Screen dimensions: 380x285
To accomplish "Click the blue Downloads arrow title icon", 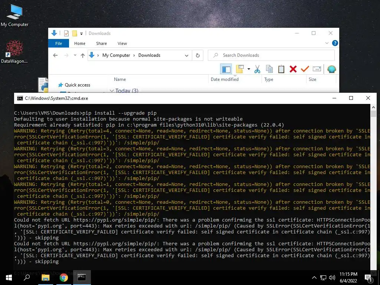I will pyautogui.click(x=54, y=33).
